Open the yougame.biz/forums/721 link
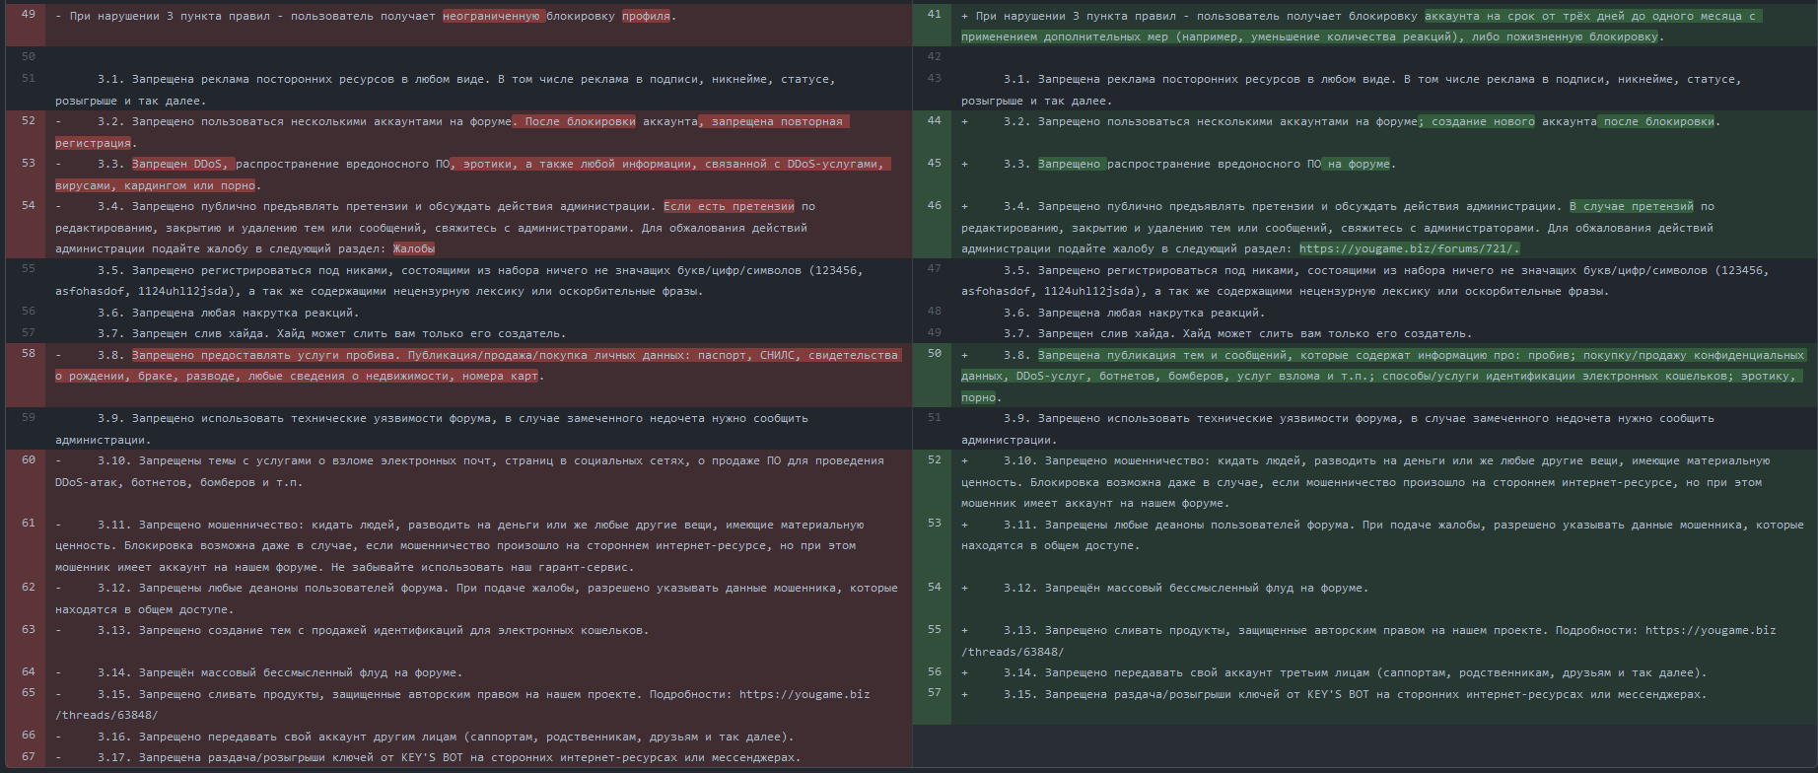1818x773 pixels. (1409, 249)
